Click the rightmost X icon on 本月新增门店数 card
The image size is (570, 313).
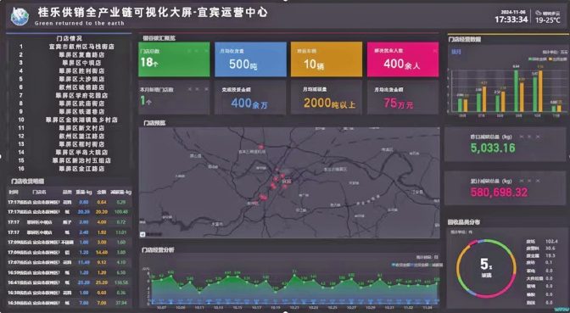[x=206, y=89]
